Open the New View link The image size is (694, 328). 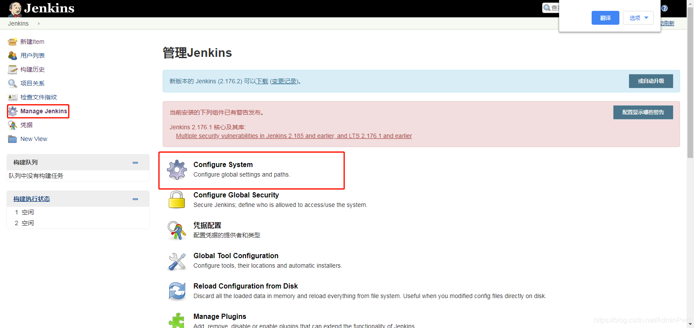(34, 139)
